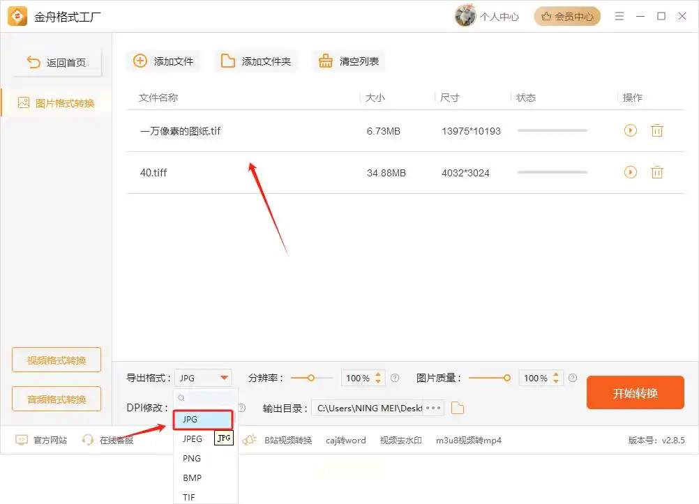The width and height of the screenshot is (699, 504).
Task: Click the progress bar for 一万像素的图纸.tif
Action: click(x=553, y=130)
